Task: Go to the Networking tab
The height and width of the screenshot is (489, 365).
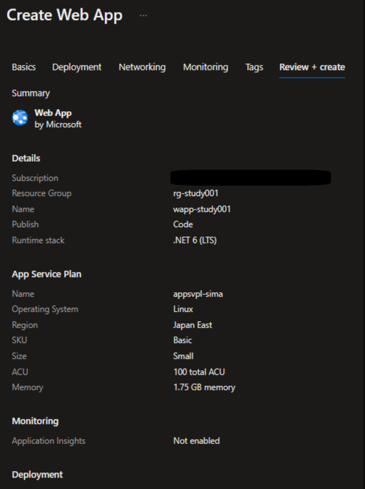Action: pyautogui.click(x=142, y=67)
